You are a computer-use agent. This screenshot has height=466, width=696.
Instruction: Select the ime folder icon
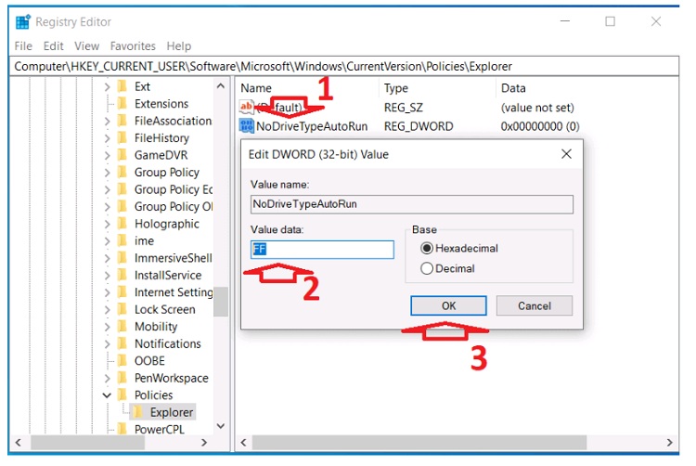coord(122,240)
